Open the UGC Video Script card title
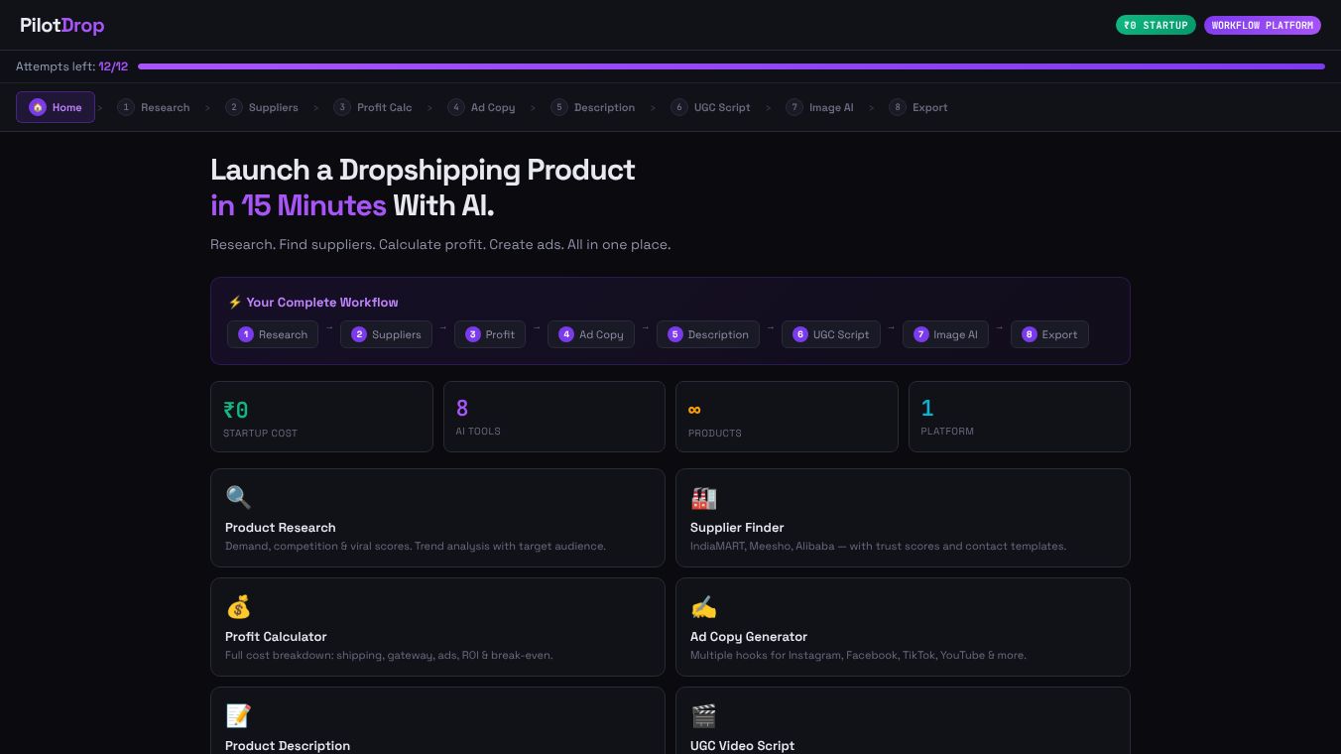Viewport: 1341px width, 754px height. (742, 746)
